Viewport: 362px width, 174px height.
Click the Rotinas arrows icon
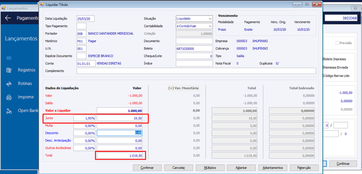pyautogui.click(x=9, y=84)
